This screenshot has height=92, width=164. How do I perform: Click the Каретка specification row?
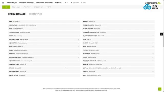click(118, 64)
